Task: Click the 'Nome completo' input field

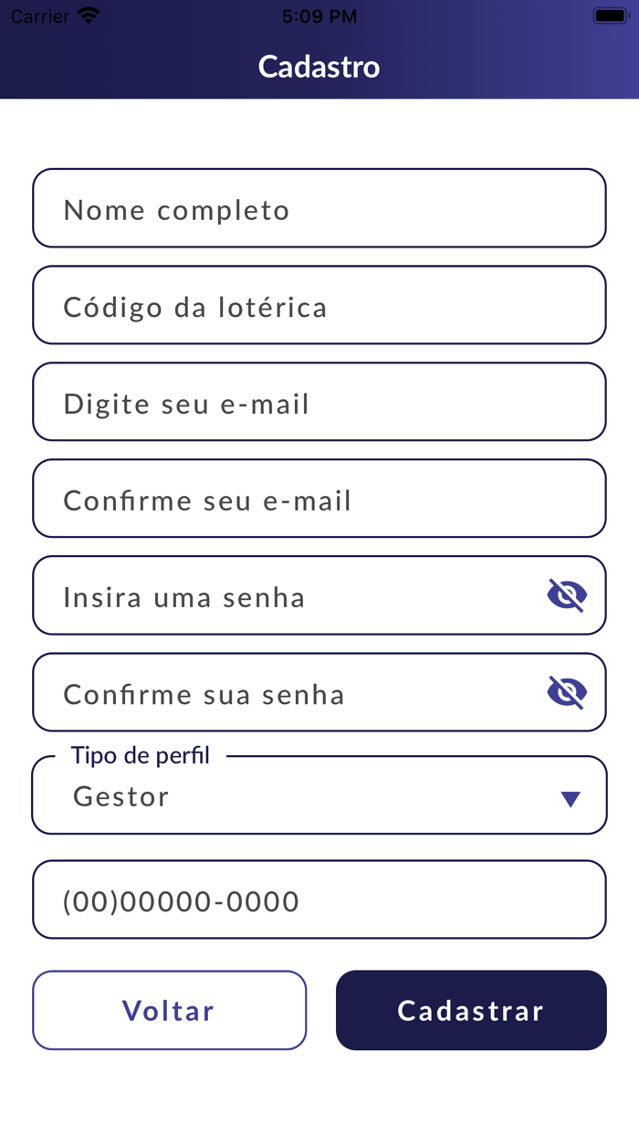Action: (319, 208)
